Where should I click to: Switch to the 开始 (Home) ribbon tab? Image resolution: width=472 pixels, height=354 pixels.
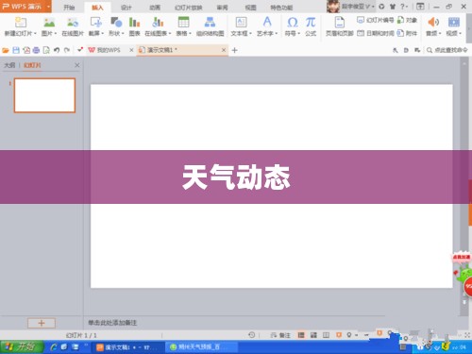69,8
